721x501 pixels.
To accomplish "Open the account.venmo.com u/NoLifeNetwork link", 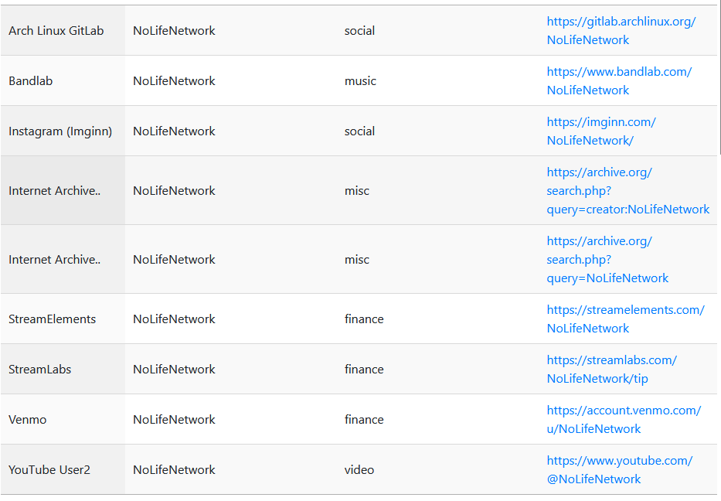I will click(624, 420).
